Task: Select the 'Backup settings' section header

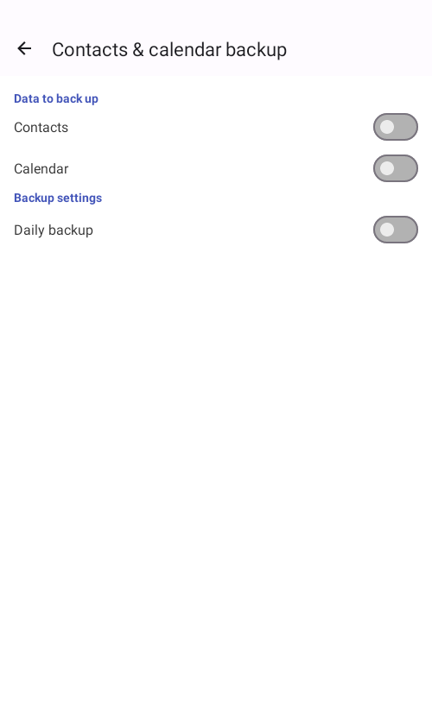Action: [58, 198]
